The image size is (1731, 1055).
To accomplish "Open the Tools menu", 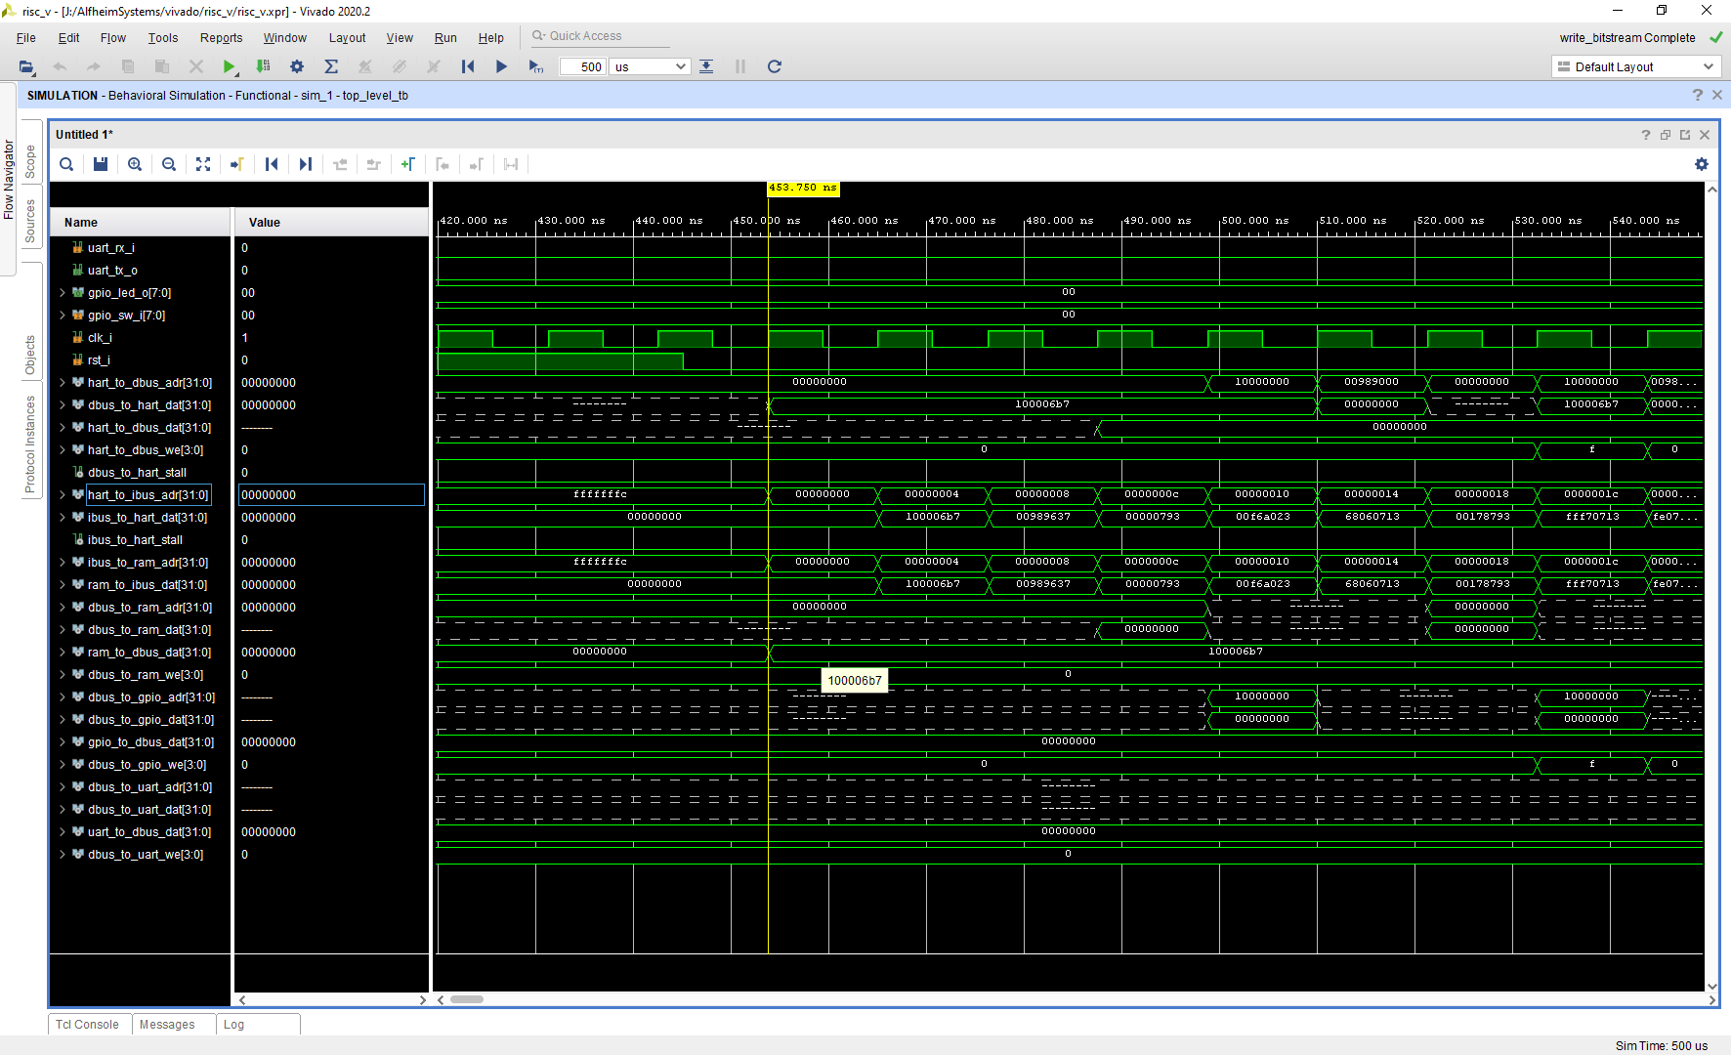I will [163, 38].
